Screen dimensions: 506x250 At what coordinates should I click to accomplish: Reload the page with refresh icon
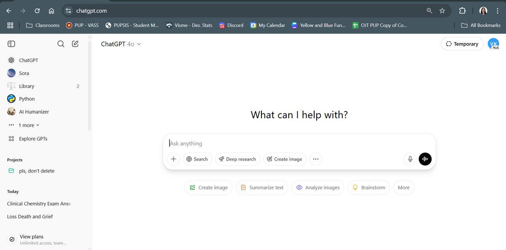click(x=37, y=11)
